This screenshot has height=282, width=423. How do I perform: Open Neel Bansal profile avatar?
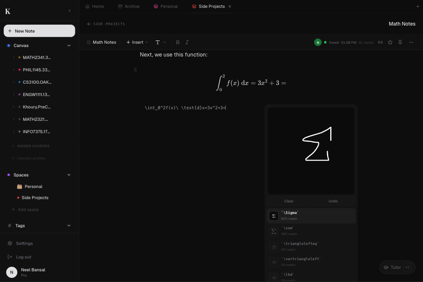point(12,272)
